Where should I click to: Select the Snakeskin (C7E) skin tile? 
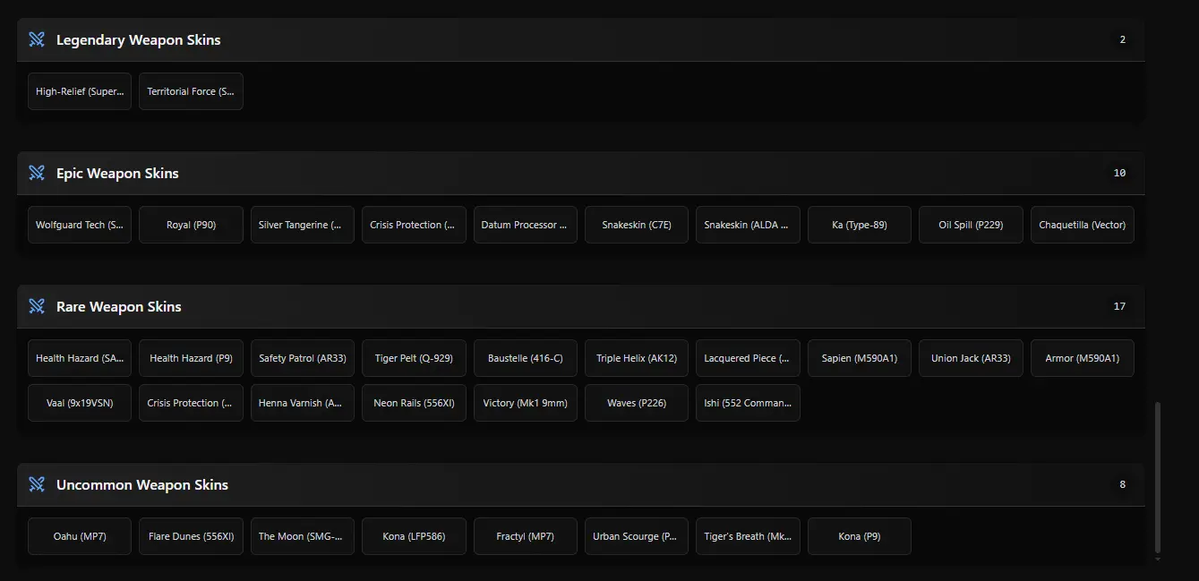click(x=637, y=225)
